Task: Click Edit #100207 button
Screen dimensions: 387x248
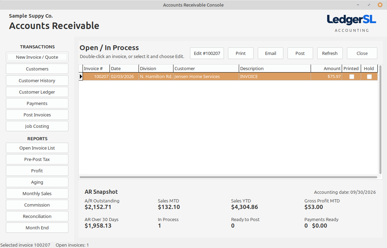Action: (x=207, y=53)
